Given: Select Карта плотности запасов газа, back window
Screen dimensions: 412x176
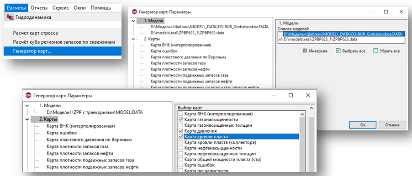Looking at the screenshot, I should 178,63.
